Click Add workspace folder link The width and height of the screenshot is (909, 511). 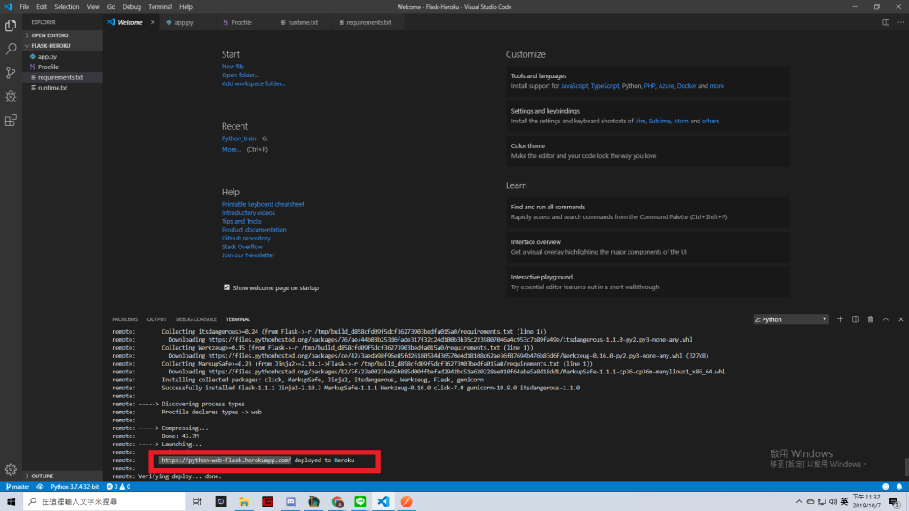click(x=253, y=83)
